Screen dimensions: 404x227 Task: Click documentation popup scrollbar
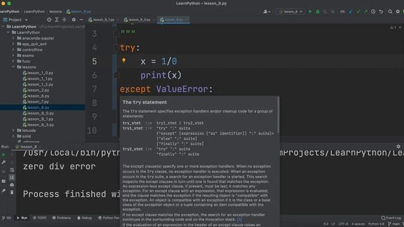278,115
